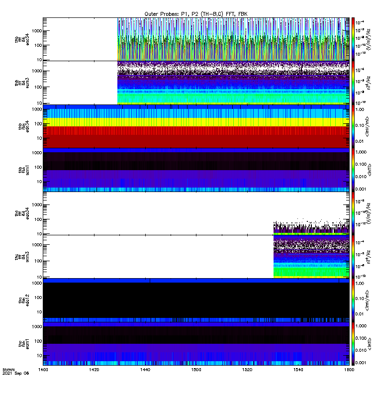Click the "hhmm" axis unit label
The width and height of the screenshot is (373, 398).
point(8,370)
